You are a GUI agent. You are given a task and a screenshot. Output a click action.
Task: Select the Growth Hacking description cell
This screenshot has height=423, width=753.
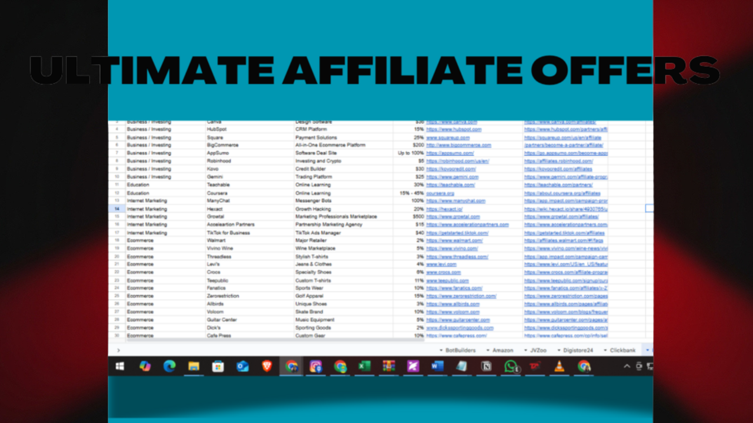coord(344,209)
